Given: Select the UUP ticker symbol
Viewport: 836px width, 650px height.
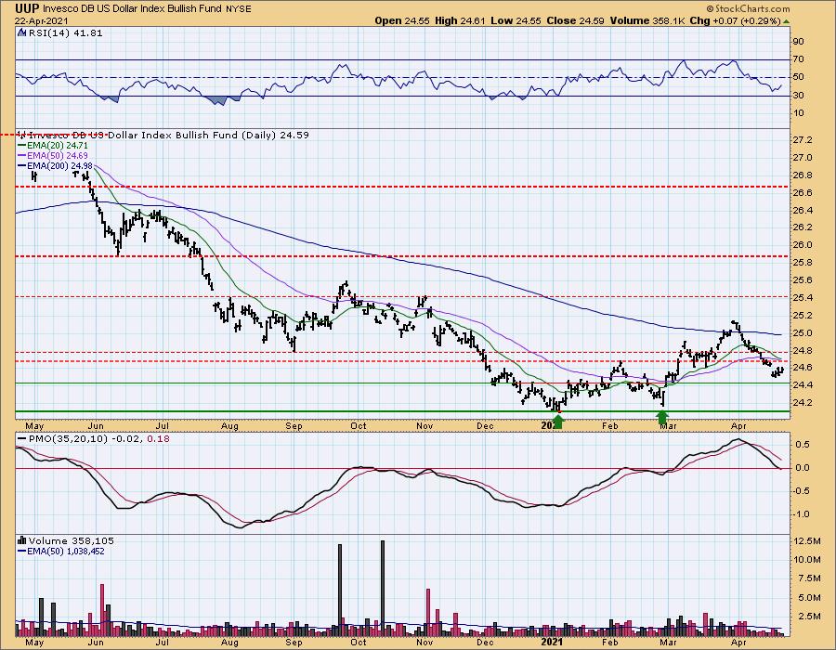Looking at the screenshot, I should [27, 8].
